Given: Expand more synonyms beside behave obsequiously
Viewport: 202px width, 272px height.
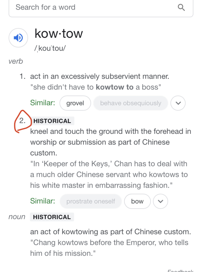Looking at the screenshot, I should pyautogui.click(x=178, y=103).
